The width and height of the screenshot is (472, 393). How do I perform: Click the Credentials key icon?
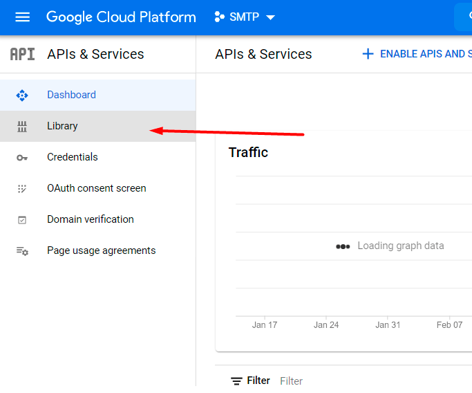(x=22, y=158)
